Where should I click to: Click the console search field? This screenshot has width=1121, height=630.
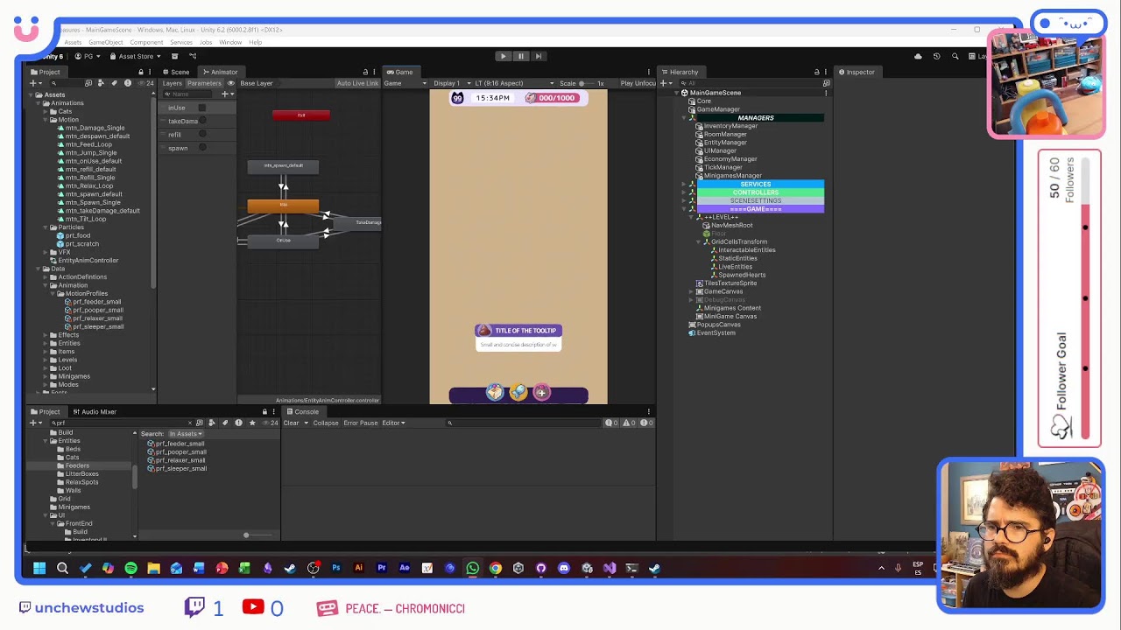[x=524, y=423]
